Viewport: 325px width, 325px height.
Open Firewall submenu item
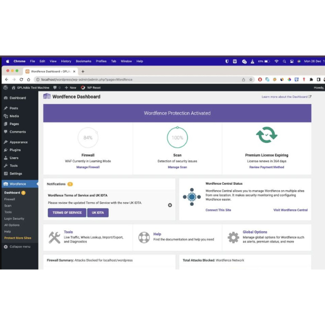(10, 199)
